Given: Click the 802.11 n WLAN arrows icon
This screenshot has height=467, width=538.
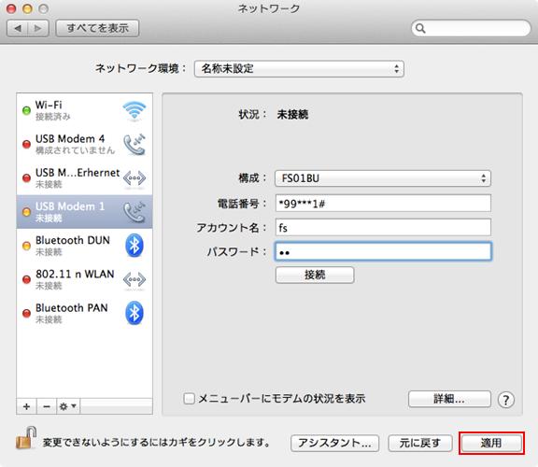Looking at the screenshot, I should coord(134,279).
